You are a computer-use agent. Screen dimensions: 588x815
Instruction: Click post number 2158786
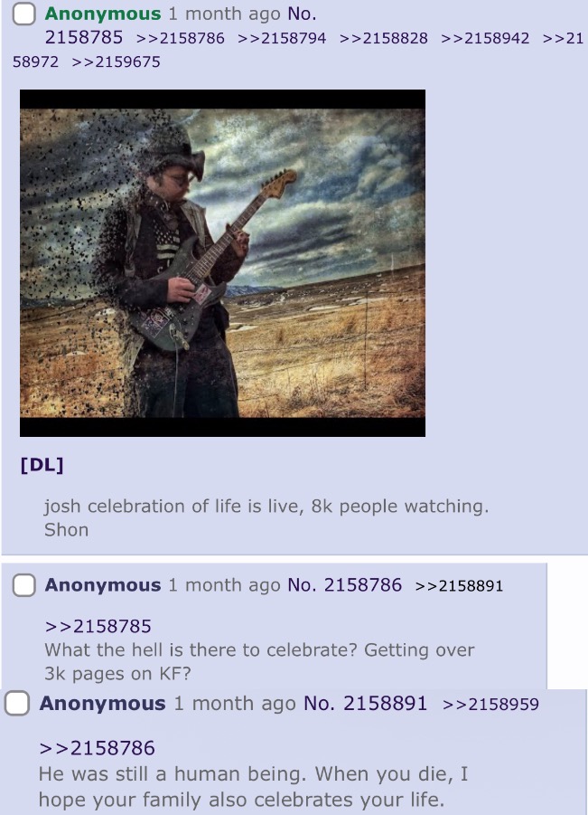[363, 584]
